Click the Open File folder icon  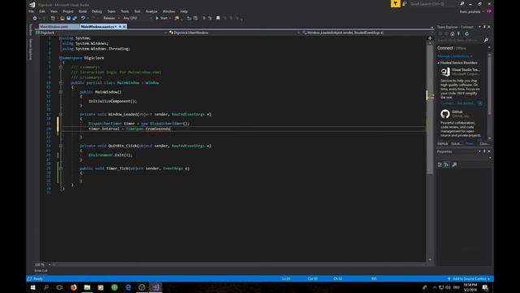coord(62,18)
